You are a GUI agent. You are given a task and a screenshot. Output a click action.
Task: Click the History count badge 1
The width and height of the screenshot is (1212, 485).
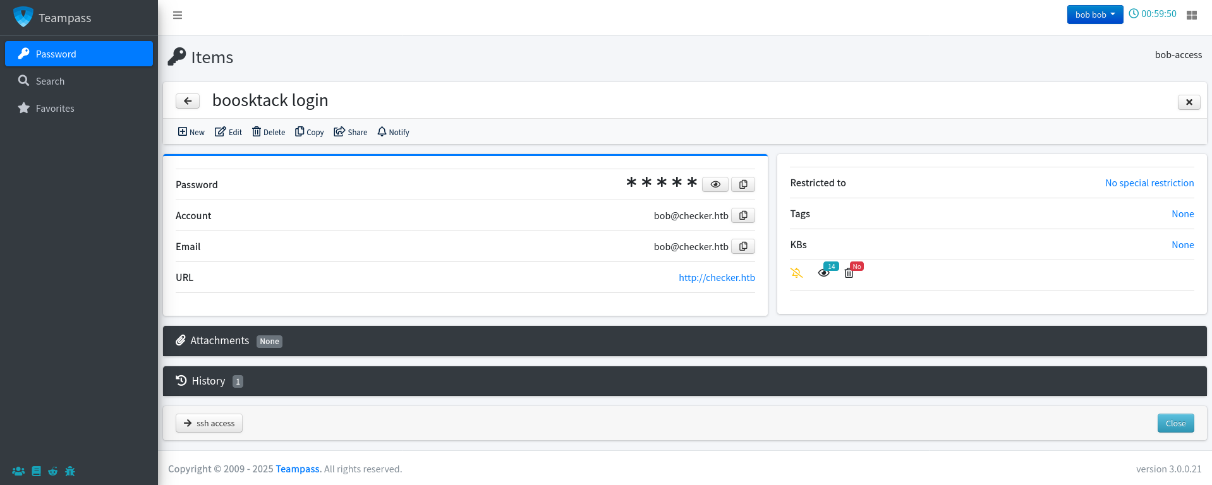point(238,381)
